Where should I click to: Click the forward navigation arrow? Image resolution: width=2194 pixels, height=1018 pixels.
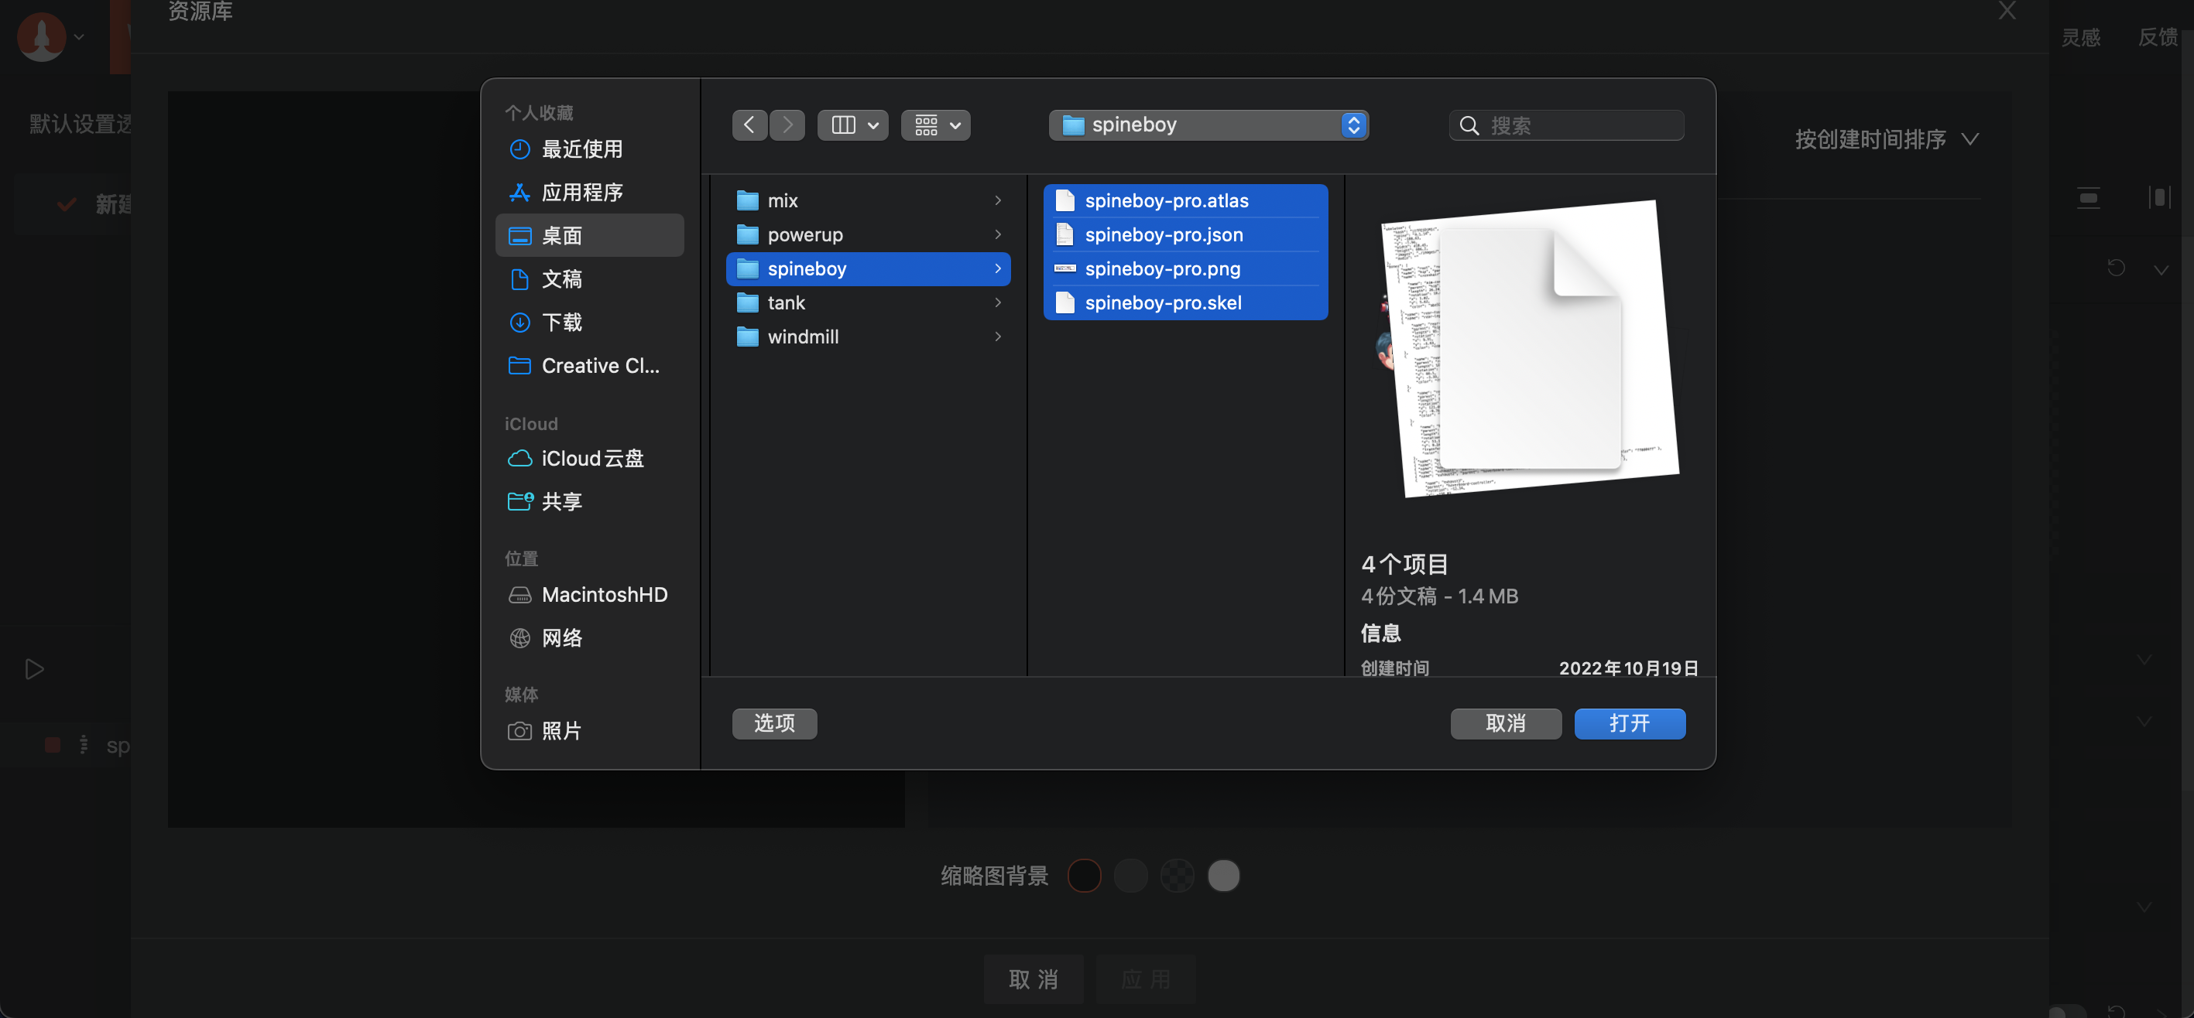pyautogui.click(x=788, y=125)
